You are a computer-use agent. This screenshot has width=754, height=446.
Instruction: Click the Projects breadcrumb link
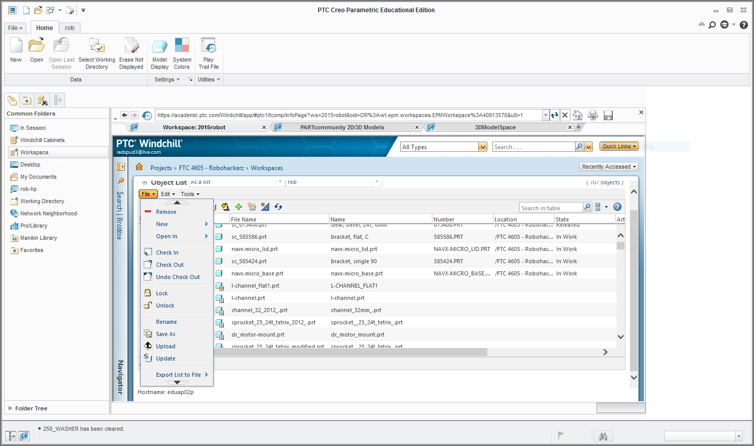click(161, 168)
